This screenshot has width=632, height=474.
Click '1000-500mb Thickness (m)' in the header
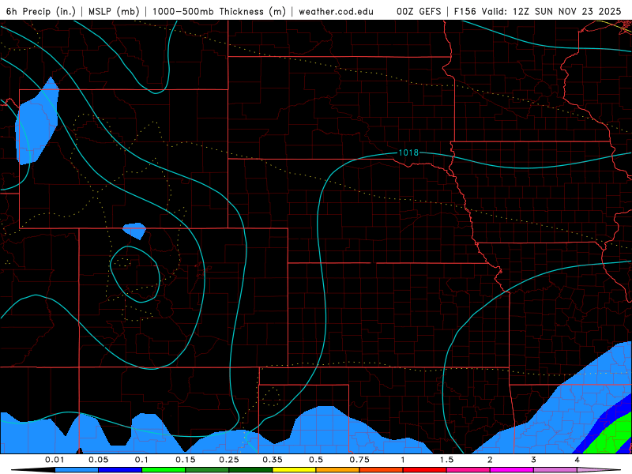point(219,11)
